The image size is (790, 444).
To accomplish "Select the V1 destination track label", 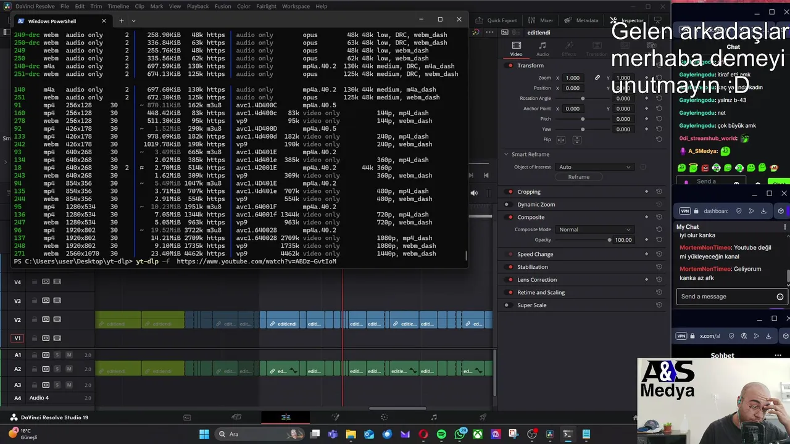I will (17, 338).
